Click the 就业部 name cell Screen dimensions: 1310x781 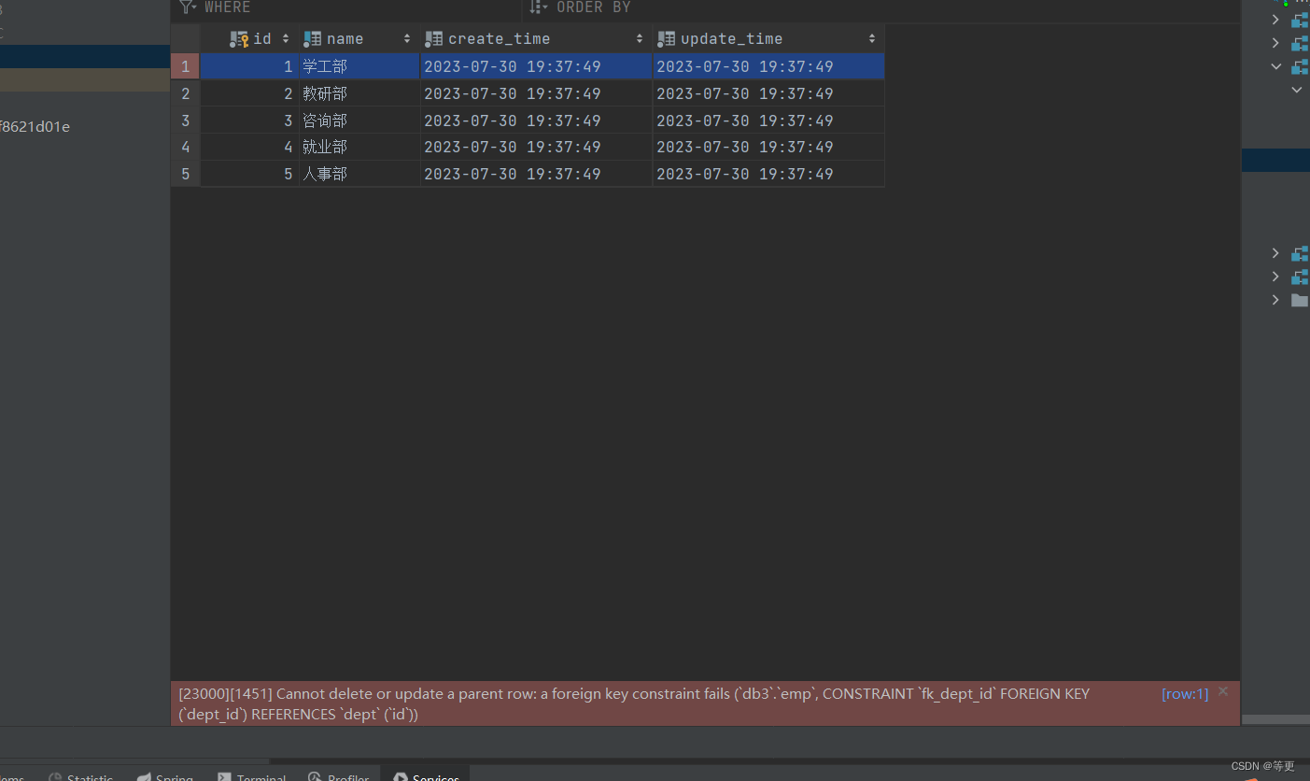359,147
